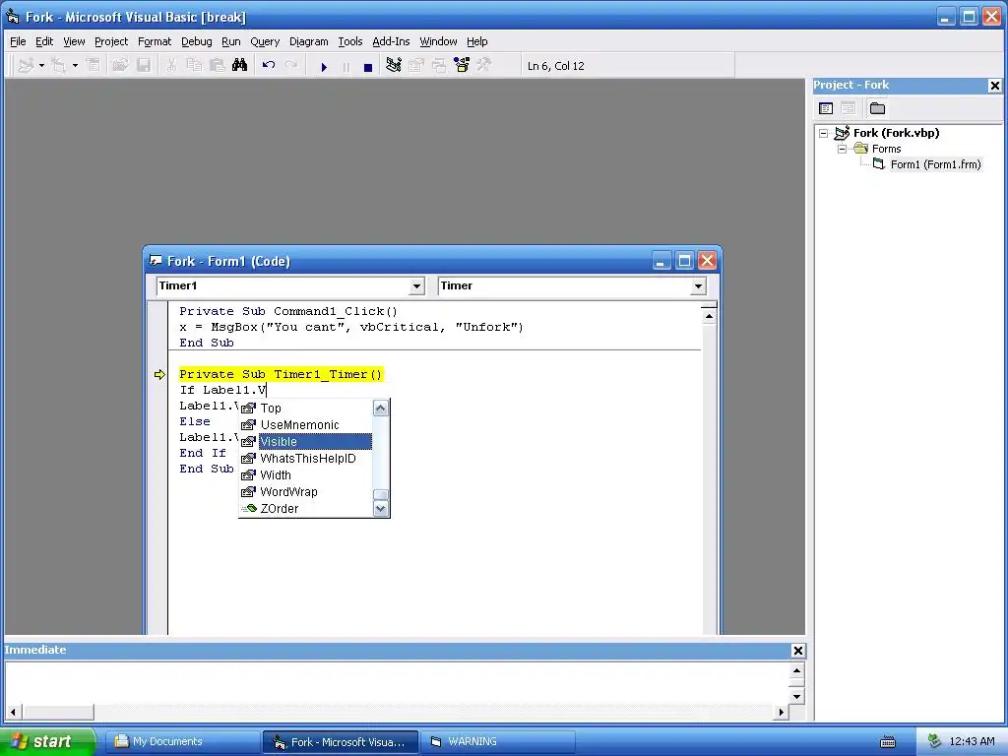1008x756 pixels.
Task: Open the Project menu
Action: pos(111,41)
